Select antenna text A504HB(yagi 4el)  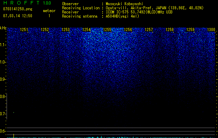pyautogui.click(x=122, y=16)
